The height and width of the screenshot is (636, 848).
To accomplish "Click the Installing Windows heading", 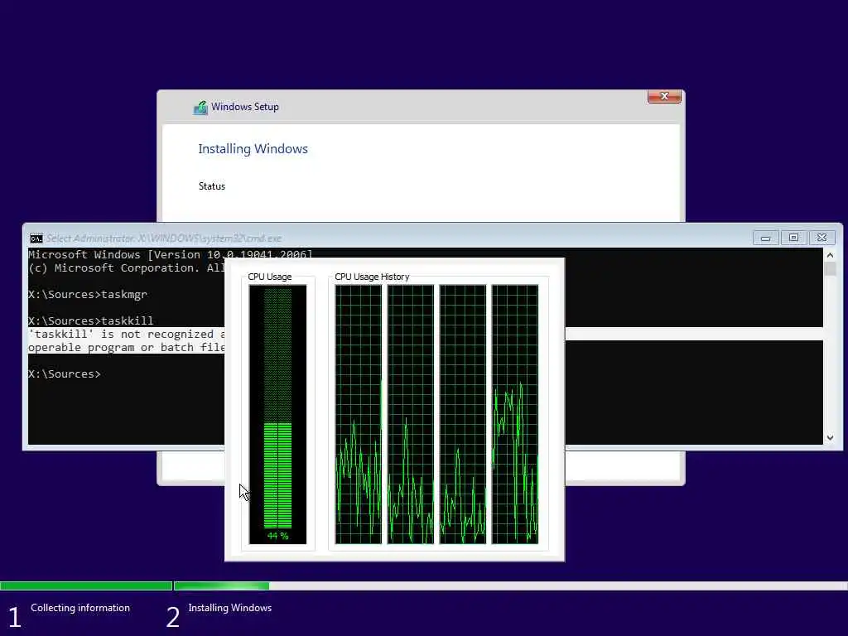I will pos(253,149).
